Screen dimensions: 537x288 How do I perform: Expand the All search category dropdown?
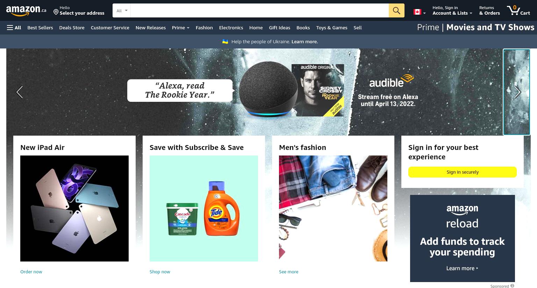pyautogui.click(x=122, y=10)
